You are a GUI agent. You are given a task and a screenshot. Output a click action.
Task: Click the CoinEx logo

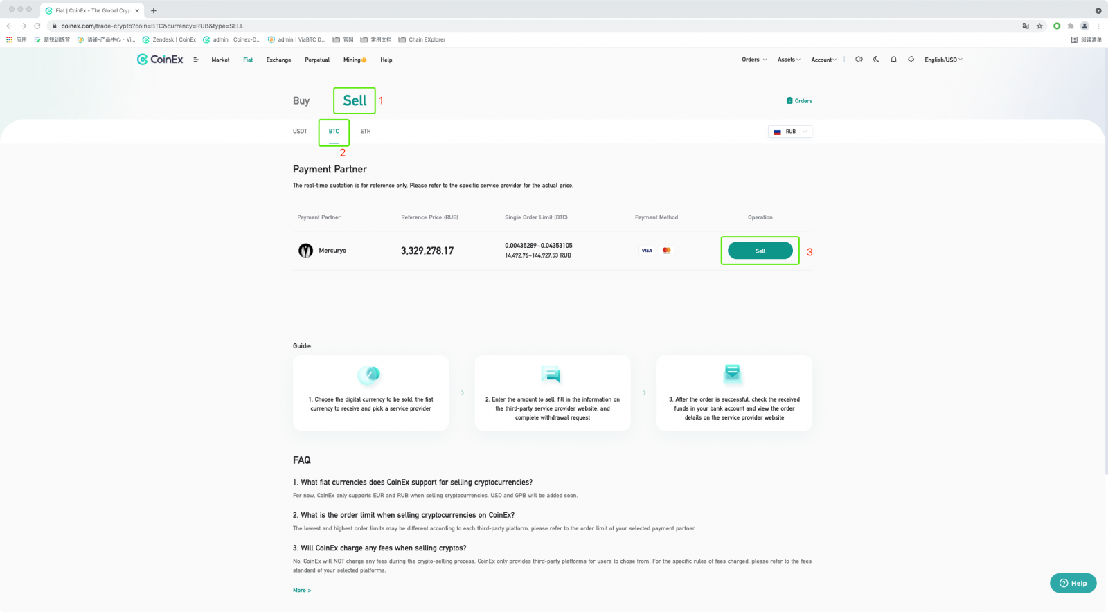click(x=160, y=60)
